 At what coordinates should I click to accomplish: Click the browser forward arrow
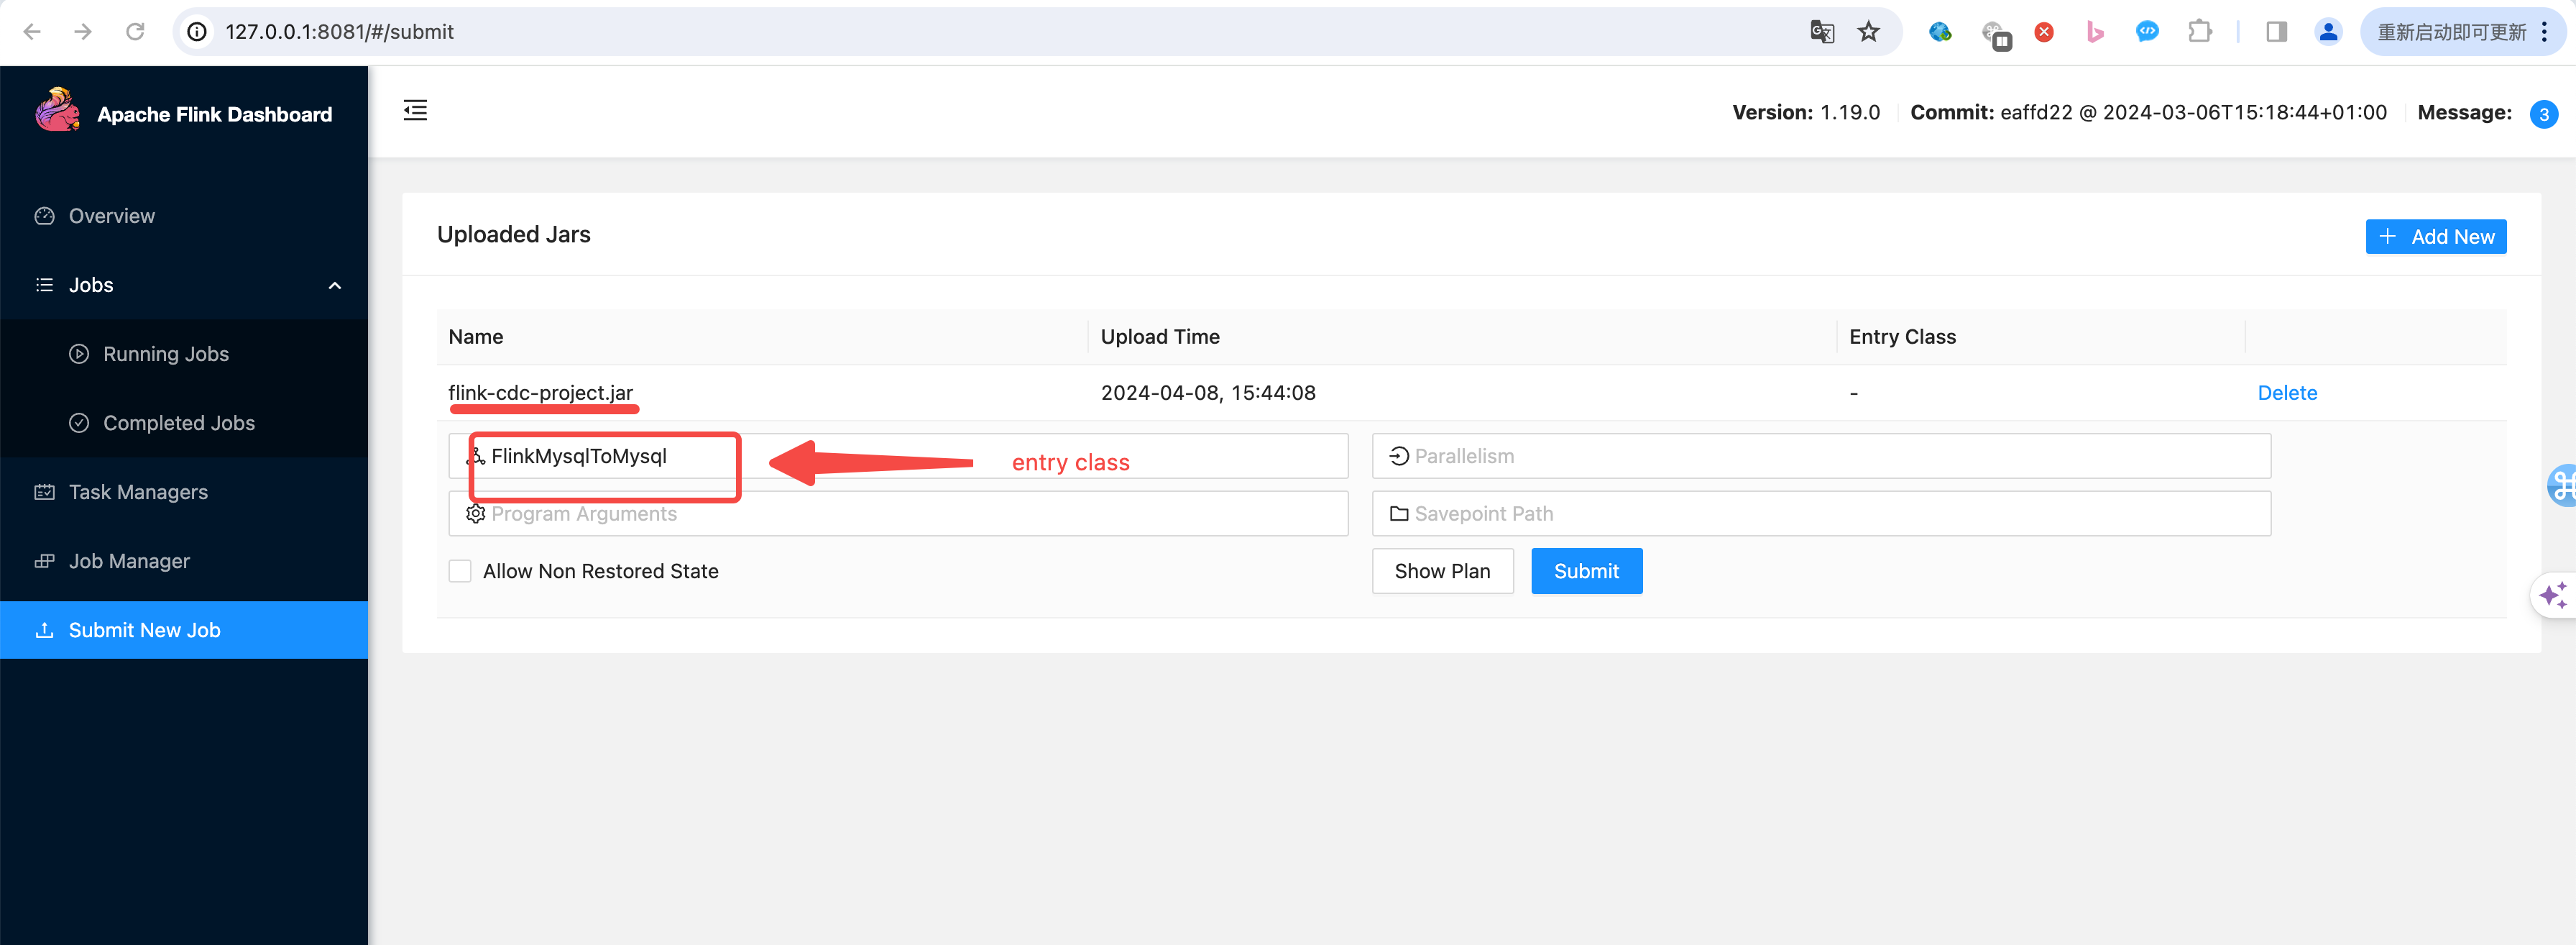coord(83,32)
